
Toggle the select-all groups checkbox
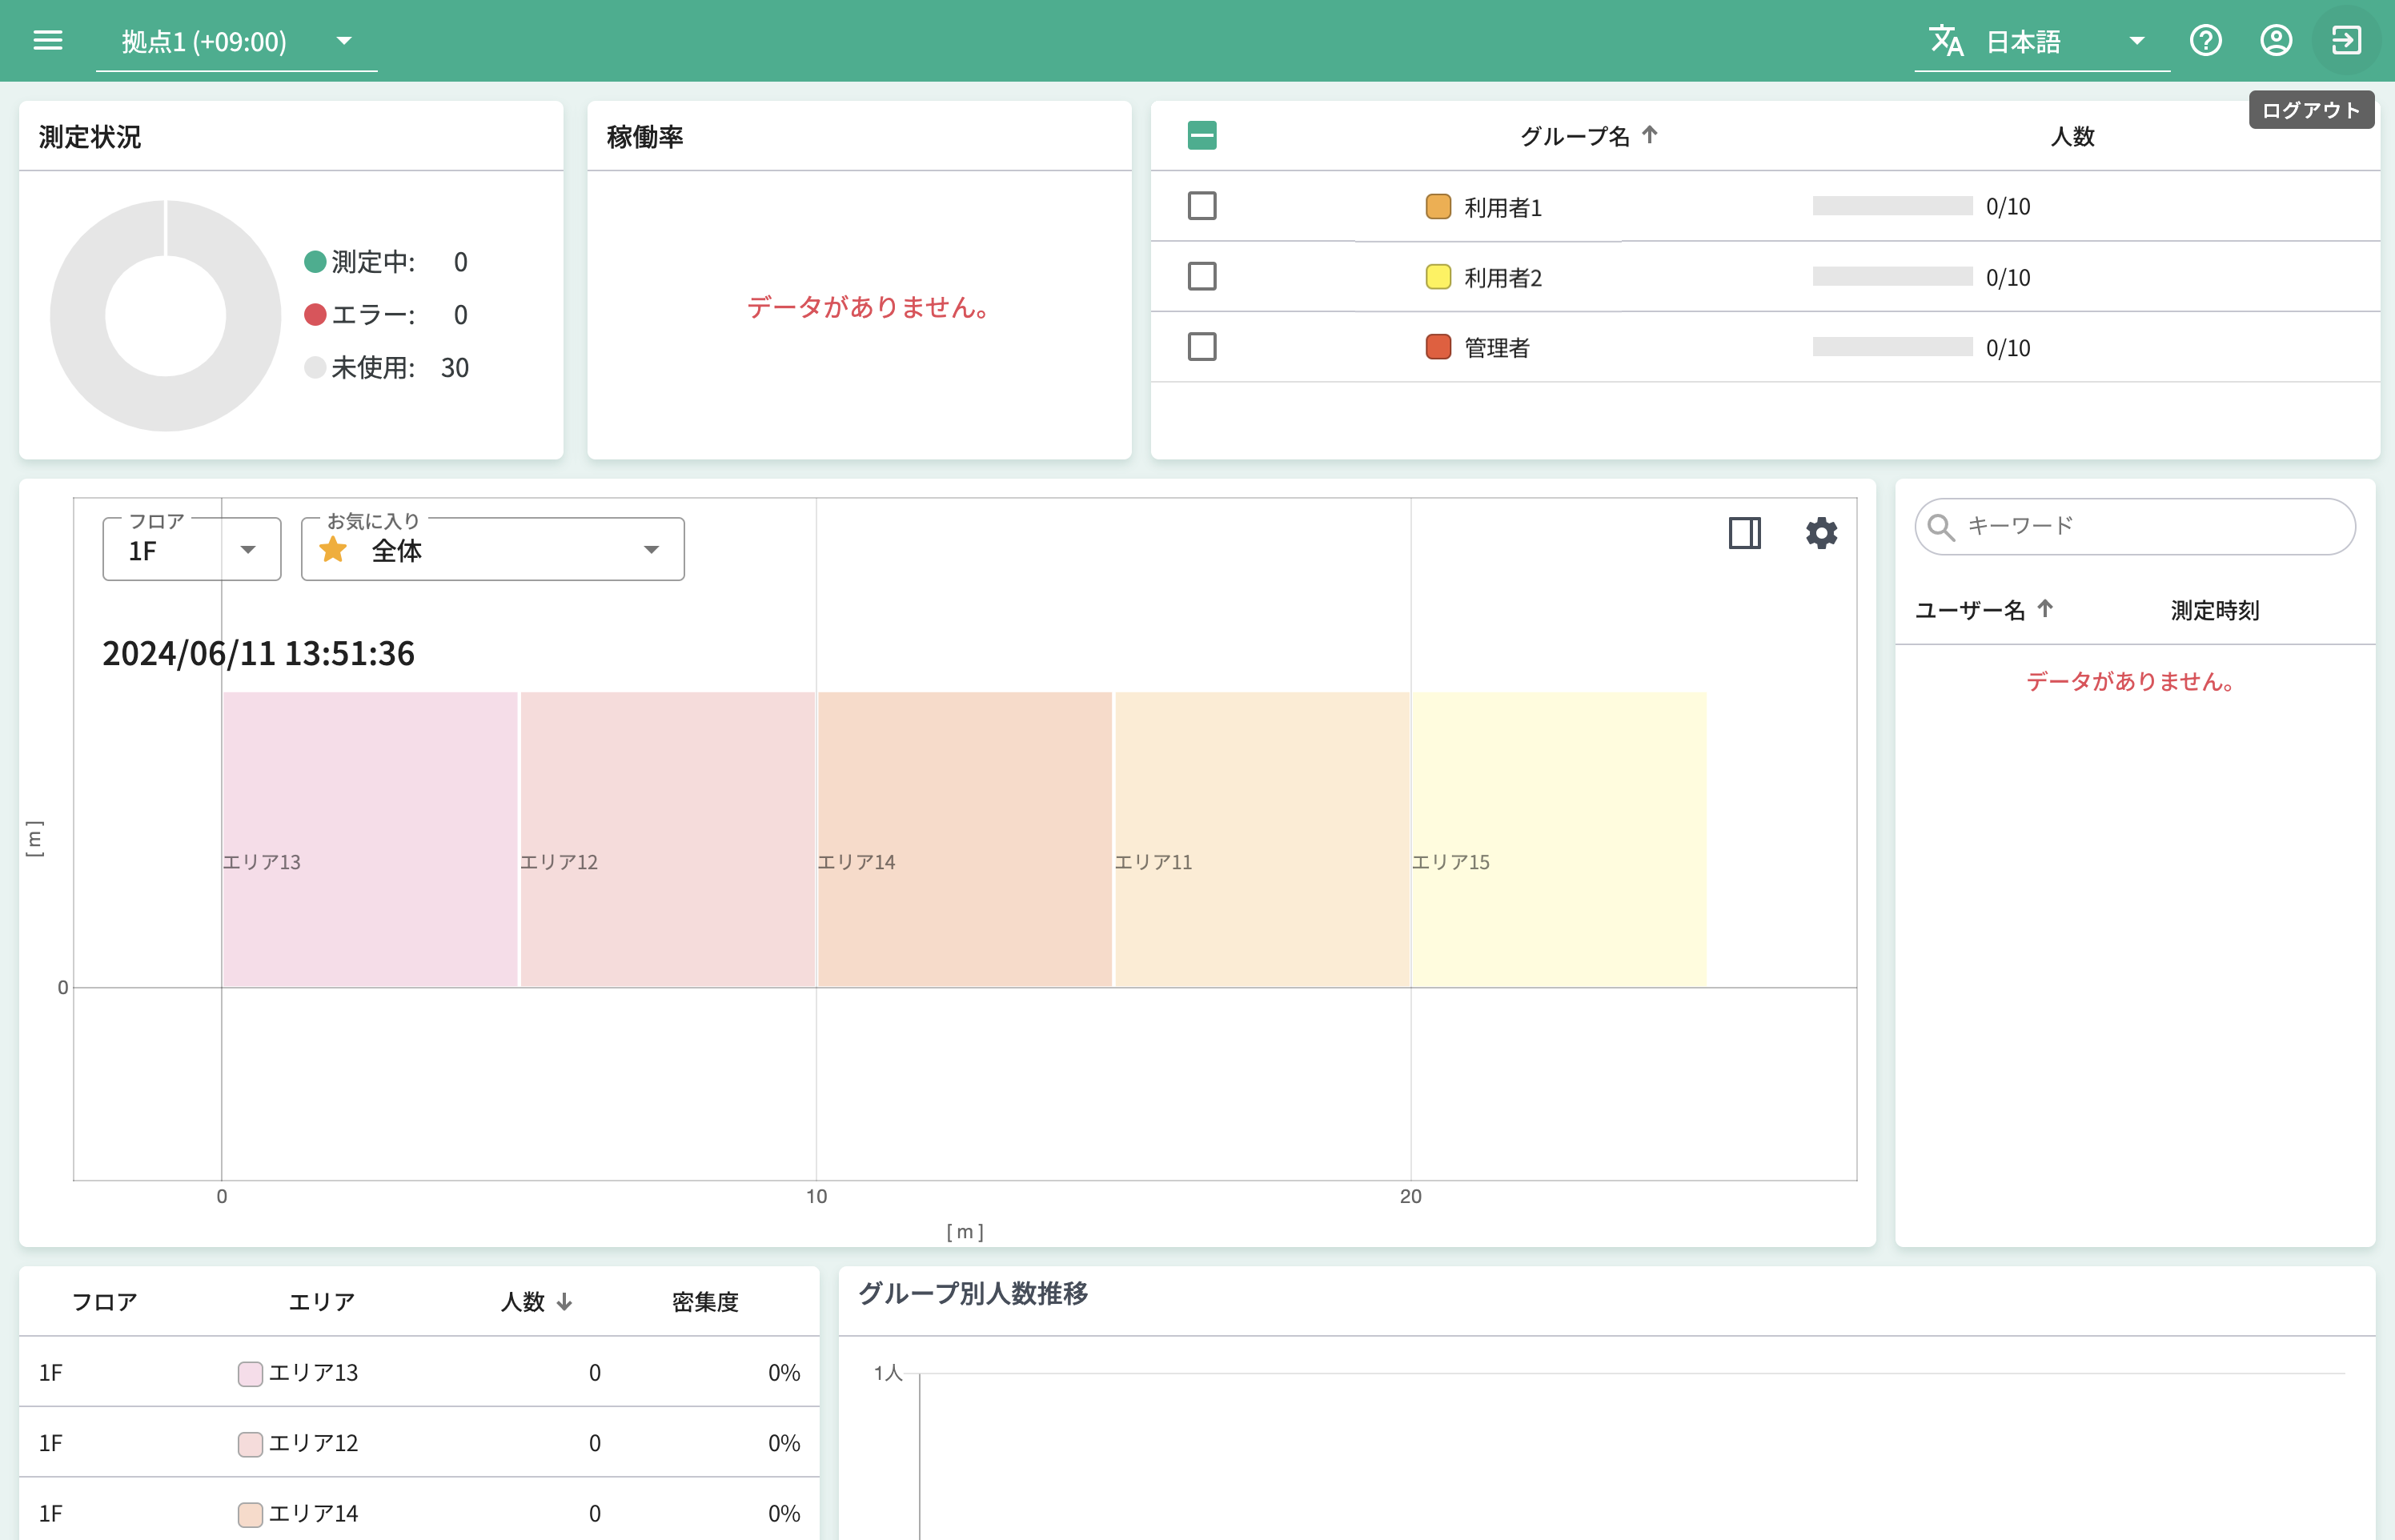tap(1201, 135)
